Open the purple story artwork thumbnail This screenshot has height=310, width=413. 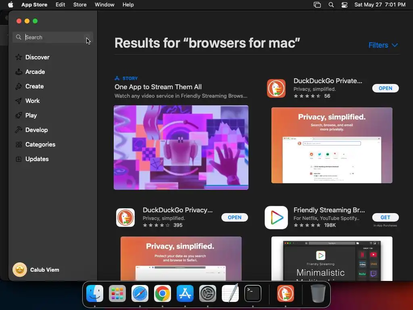point(181,147)
